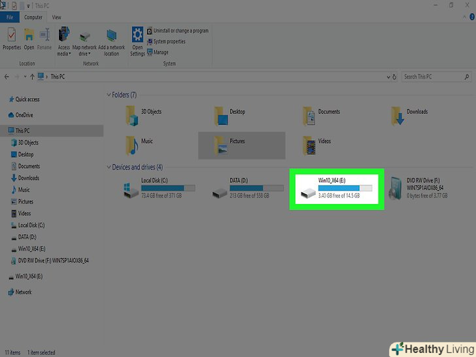The image size is (476, 357).
Task: Open Customize Quick Access Toolbar dropdown
Action: click(x=28, y=6)
